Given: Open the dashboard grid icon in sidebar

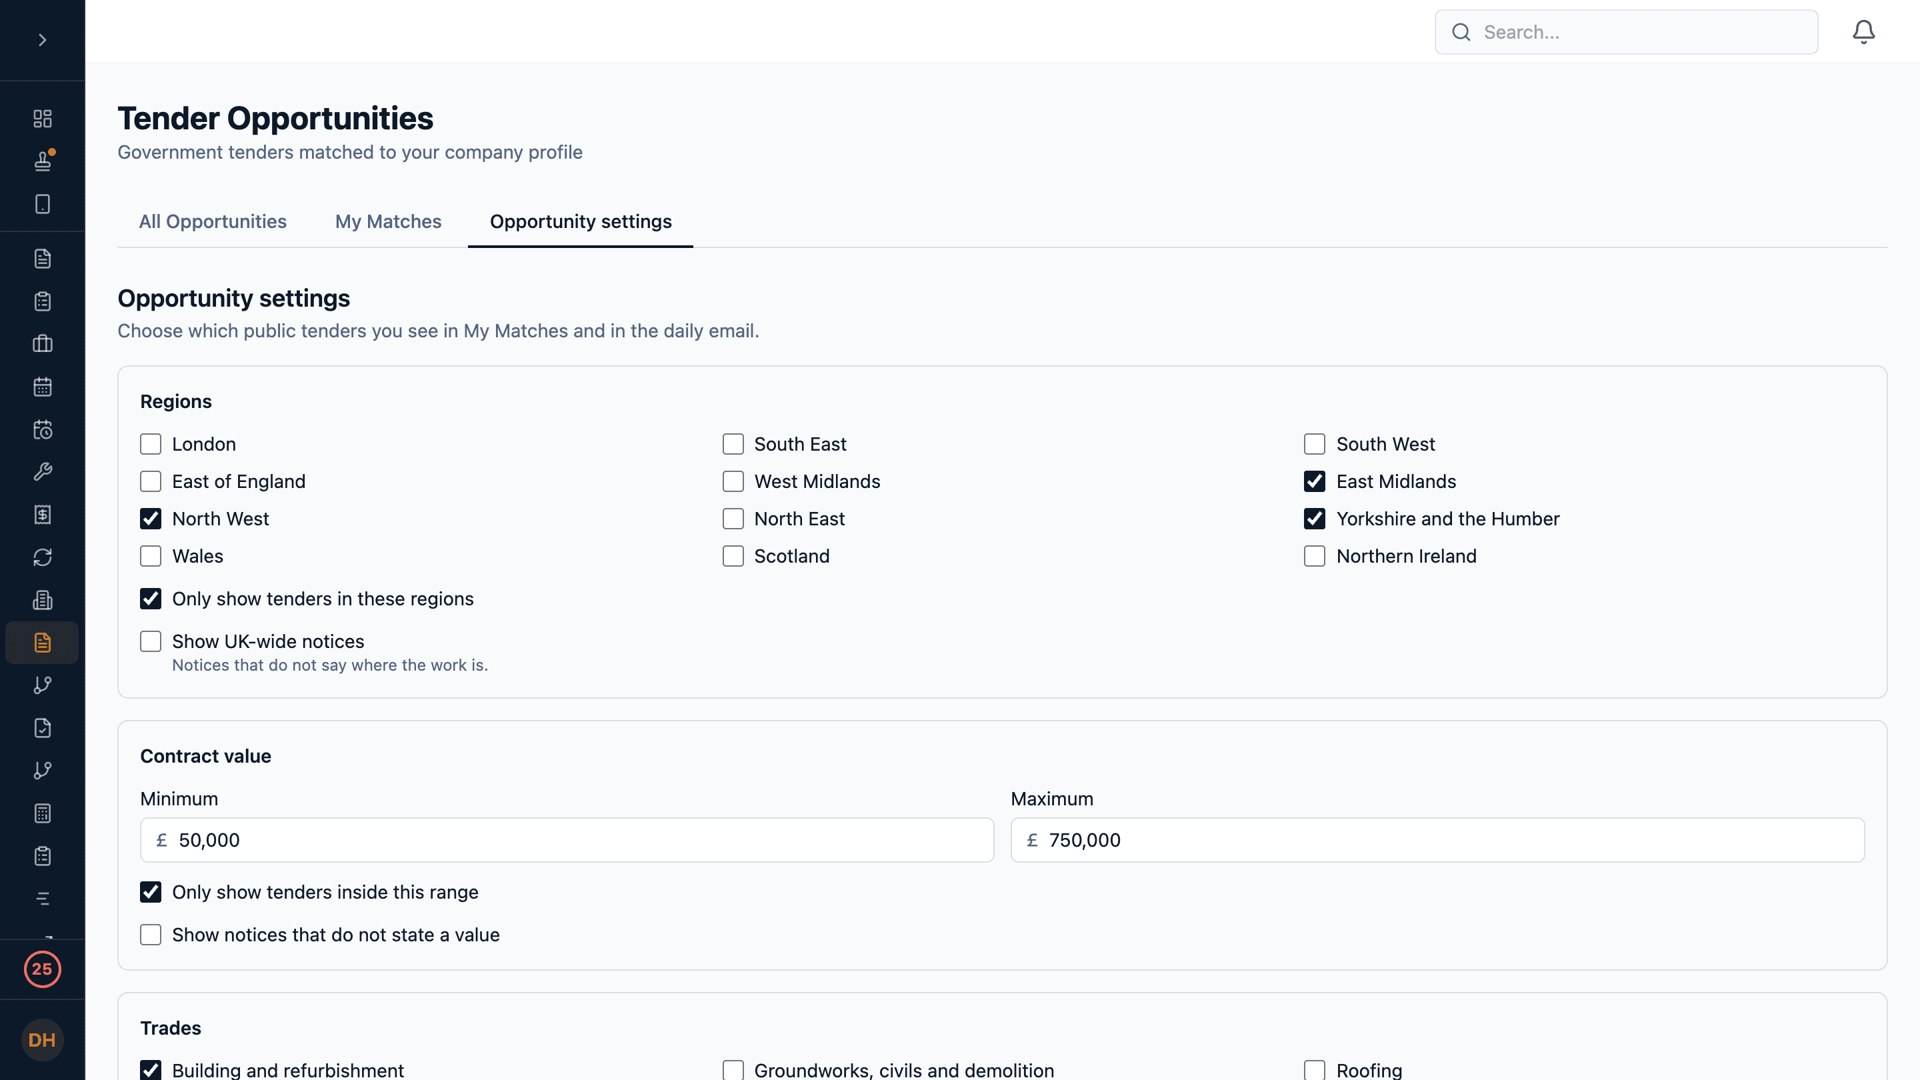Looking at the screenshot, I should click(43, 119).
